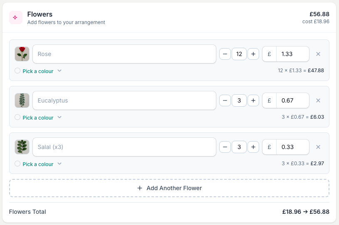Click the Flowers Total label
This screenshot has height=225, width=339.
click(x=27, y=212)
